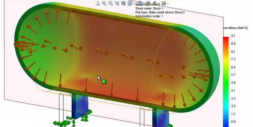Viewport: 253px width, 127px height.
Task: Expand the View Settings dropdown arrow
Action: point(168,3)
